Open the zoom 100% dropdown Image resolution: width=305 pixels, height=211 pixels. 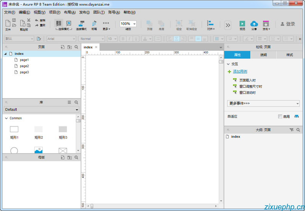(x=128, y=24)
